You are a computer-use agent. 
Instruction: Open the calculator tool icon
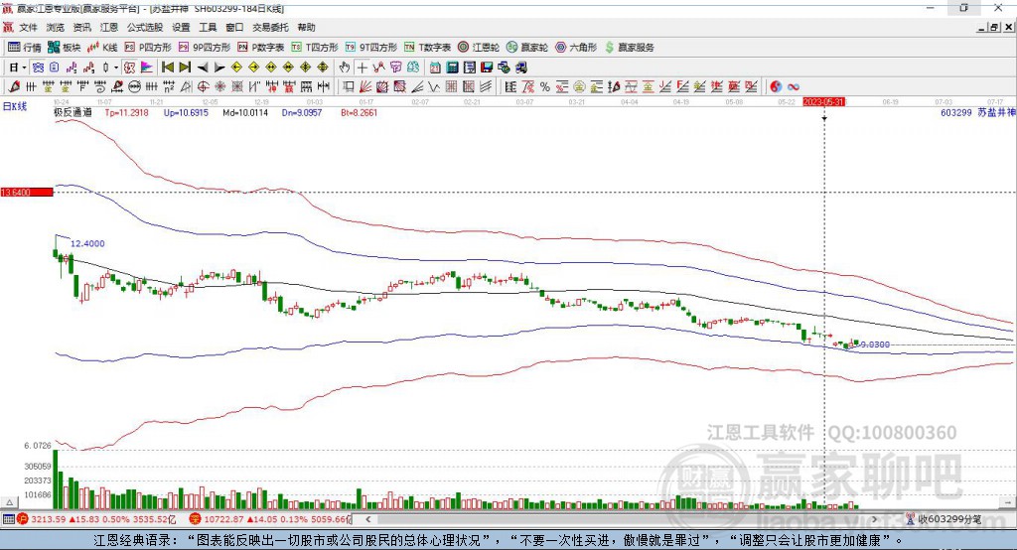[x=452, y=68]
